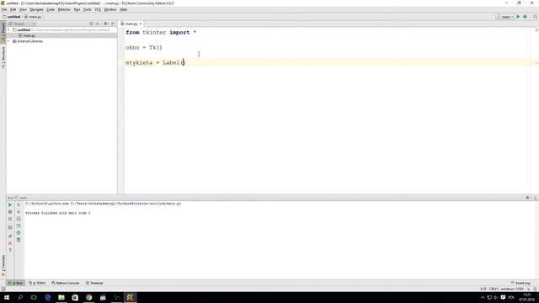Pin the Run tab
This screenshot has width=539, height=303.
pos(10,237)
